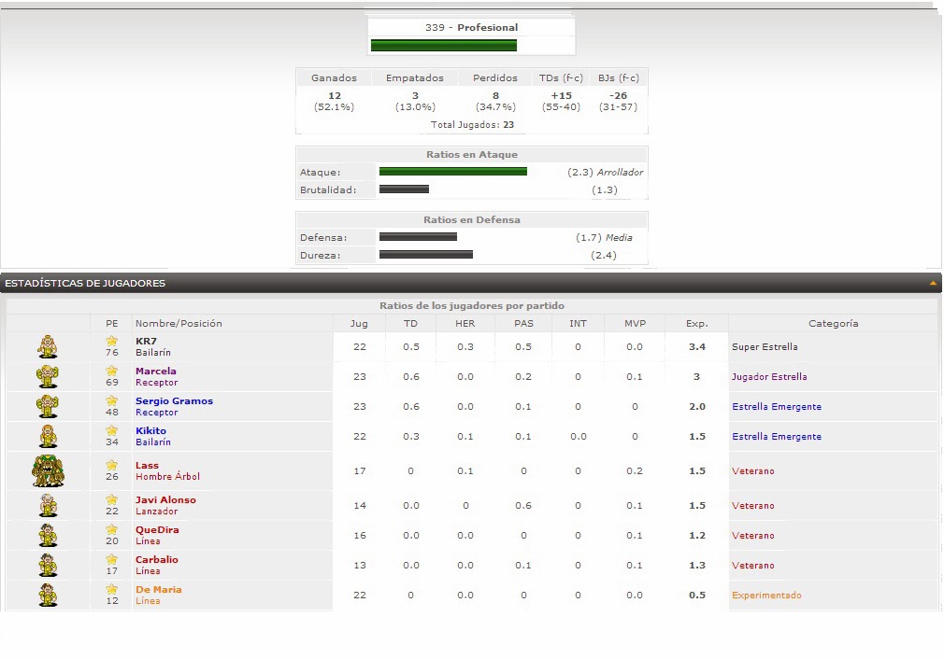The height and width of the screenshot is (659, 944).
Task: Click the star above Sergio Gramos' 48 PE
Action: click(x=112, y=400)
